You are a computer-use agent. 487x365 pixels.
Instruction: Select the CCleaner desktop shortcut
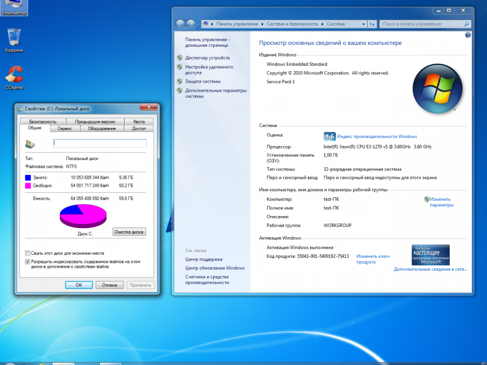coord(14,78)
